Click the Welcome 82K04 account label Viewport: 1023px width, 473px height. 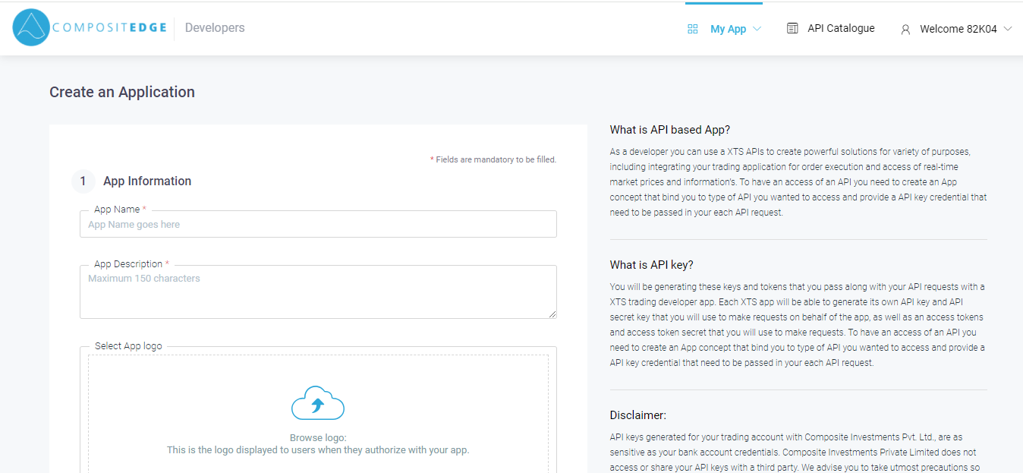pos(958,29)
